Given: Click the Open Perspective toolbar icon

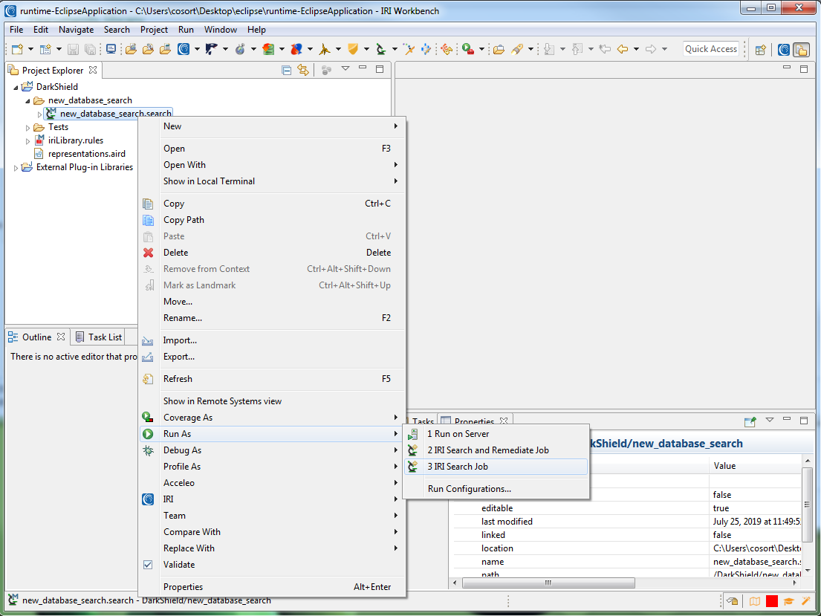Looking at the screenshot, I should click(761, 49).
